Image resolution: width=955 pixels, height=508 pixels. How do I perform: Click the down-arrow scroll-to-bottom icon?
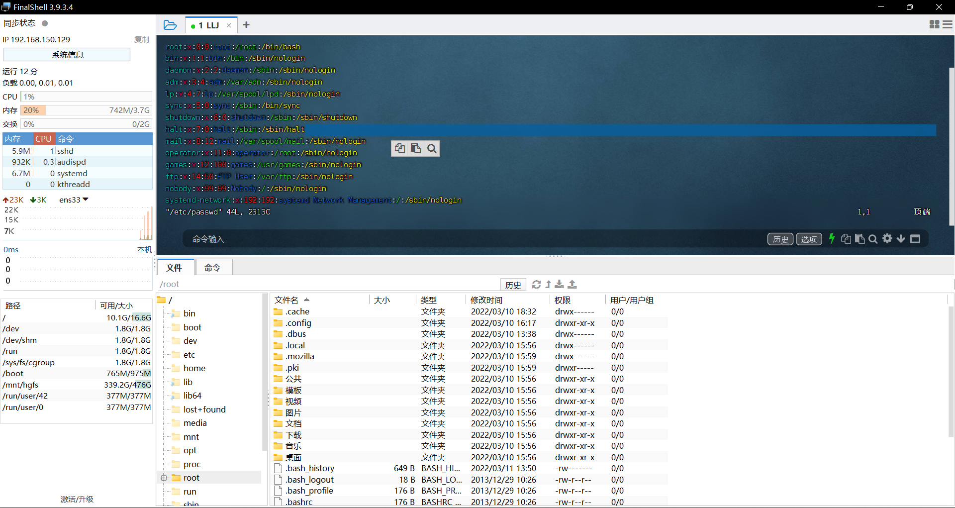[901, 239]
